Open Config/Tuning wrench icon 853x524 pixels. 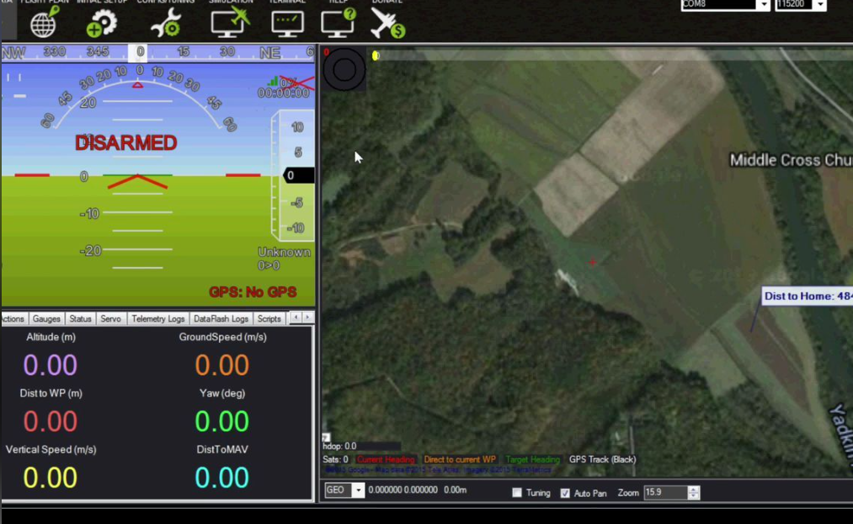point(166,24)
